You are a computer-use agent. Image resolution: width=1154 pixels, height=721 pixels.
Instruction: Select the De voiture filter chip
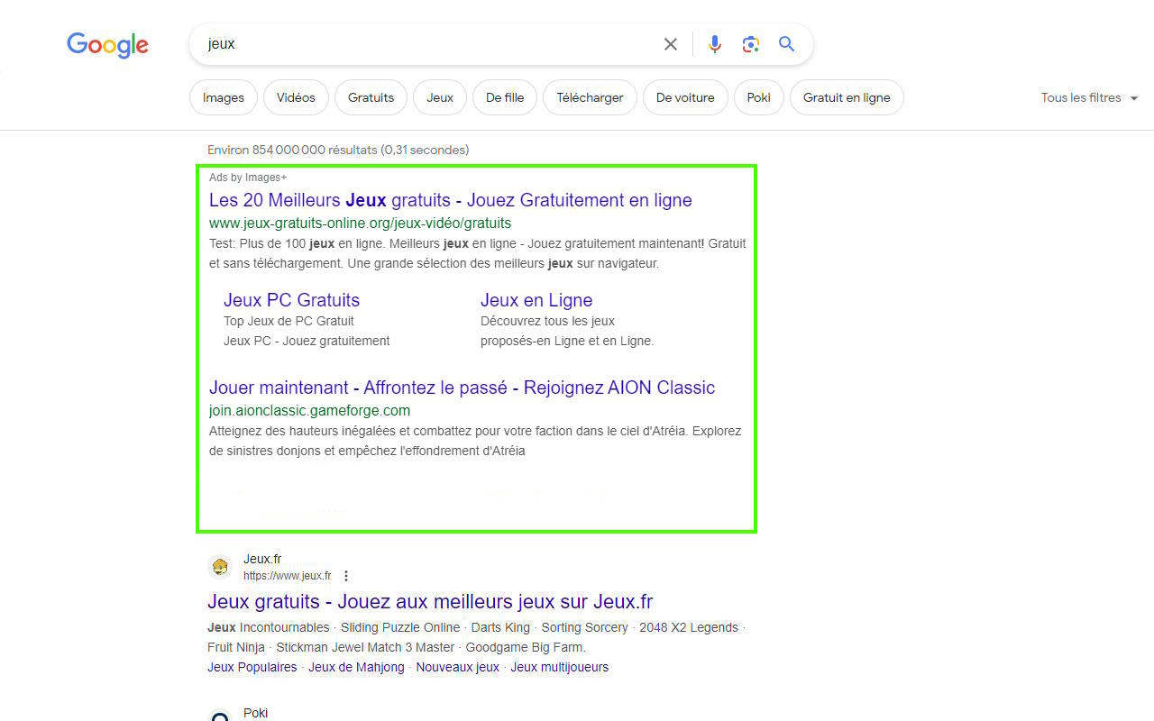[685, 97]
